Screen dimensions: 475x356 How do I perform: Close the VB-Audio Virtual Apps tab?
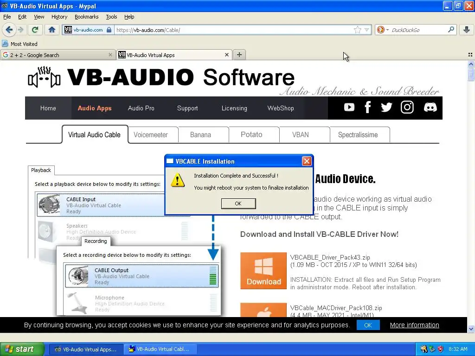click(226, 55)
